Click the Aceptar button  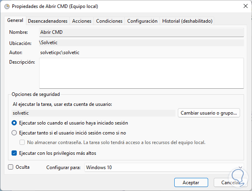pyautogui.click(x=191, y=182)
